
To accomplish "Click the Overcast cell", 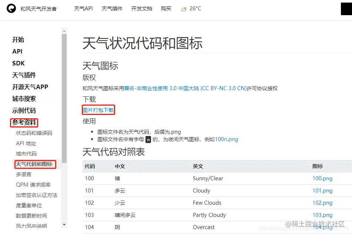I will 204,227.
